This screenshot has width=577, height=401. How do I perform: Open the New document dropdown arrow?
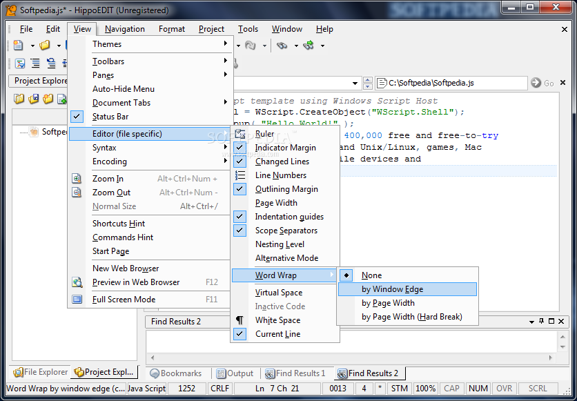(x=32, y=46)
